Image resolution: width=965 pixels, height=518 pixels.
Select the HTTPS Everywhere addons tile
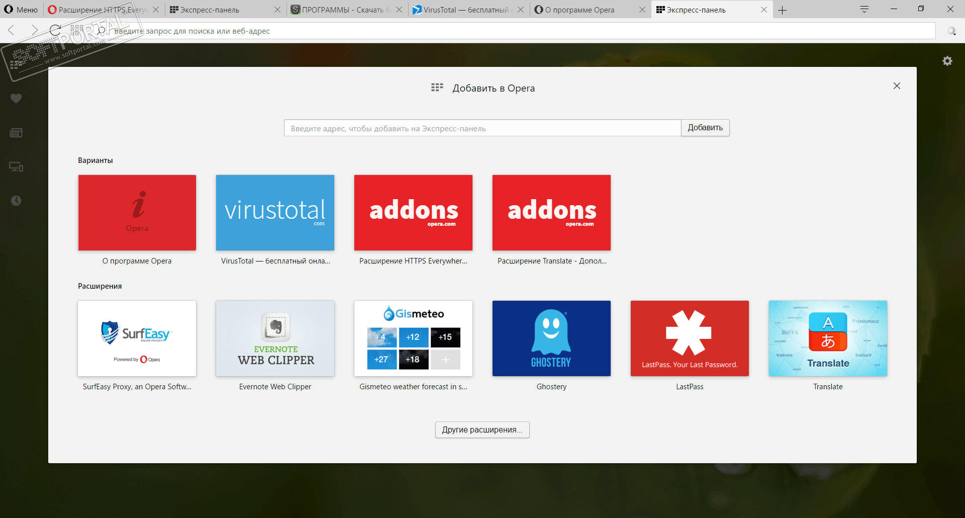(413, 213)
